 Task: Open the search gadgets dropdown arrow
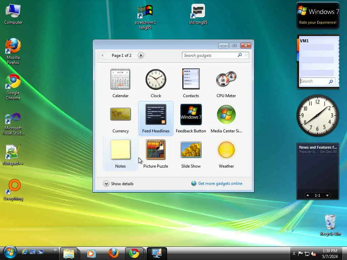(246, 55)
